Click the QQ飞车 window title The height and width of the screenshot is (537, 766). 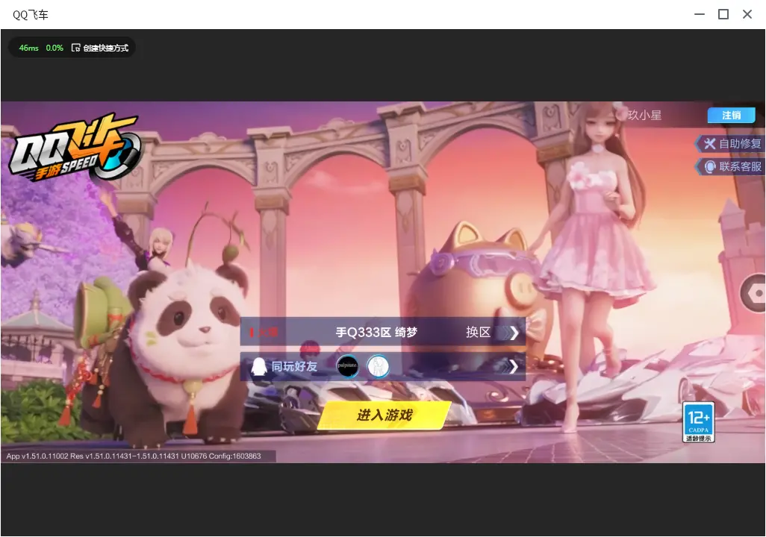31,15
